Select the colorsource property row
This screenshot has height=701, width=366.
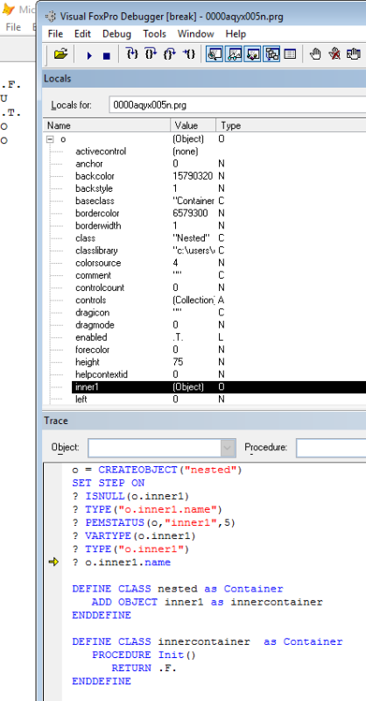pyautogui.click(x=219, y=263)
